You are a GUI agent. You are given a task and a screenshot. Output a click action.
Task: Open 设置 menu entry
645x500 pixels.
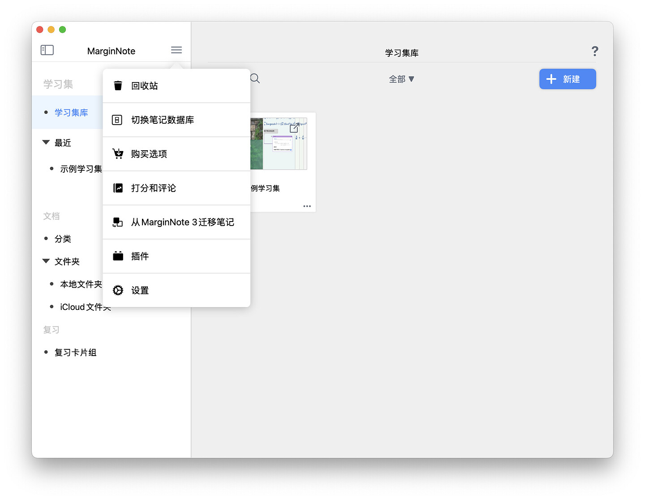(x=176, y=290)
